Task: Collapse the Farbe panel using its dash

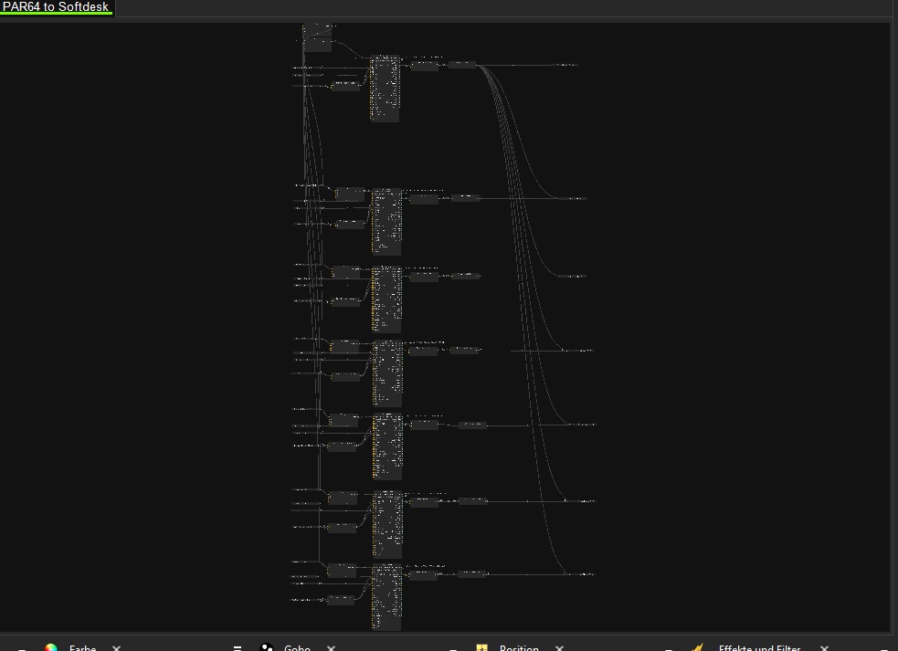Action: [22, 647]
